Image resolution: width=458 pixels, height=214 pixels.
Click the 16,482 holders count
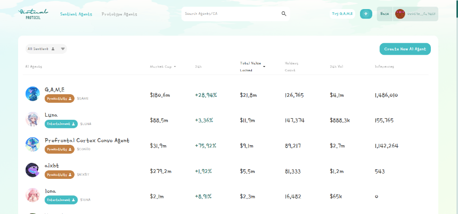[x=293, y=196]
